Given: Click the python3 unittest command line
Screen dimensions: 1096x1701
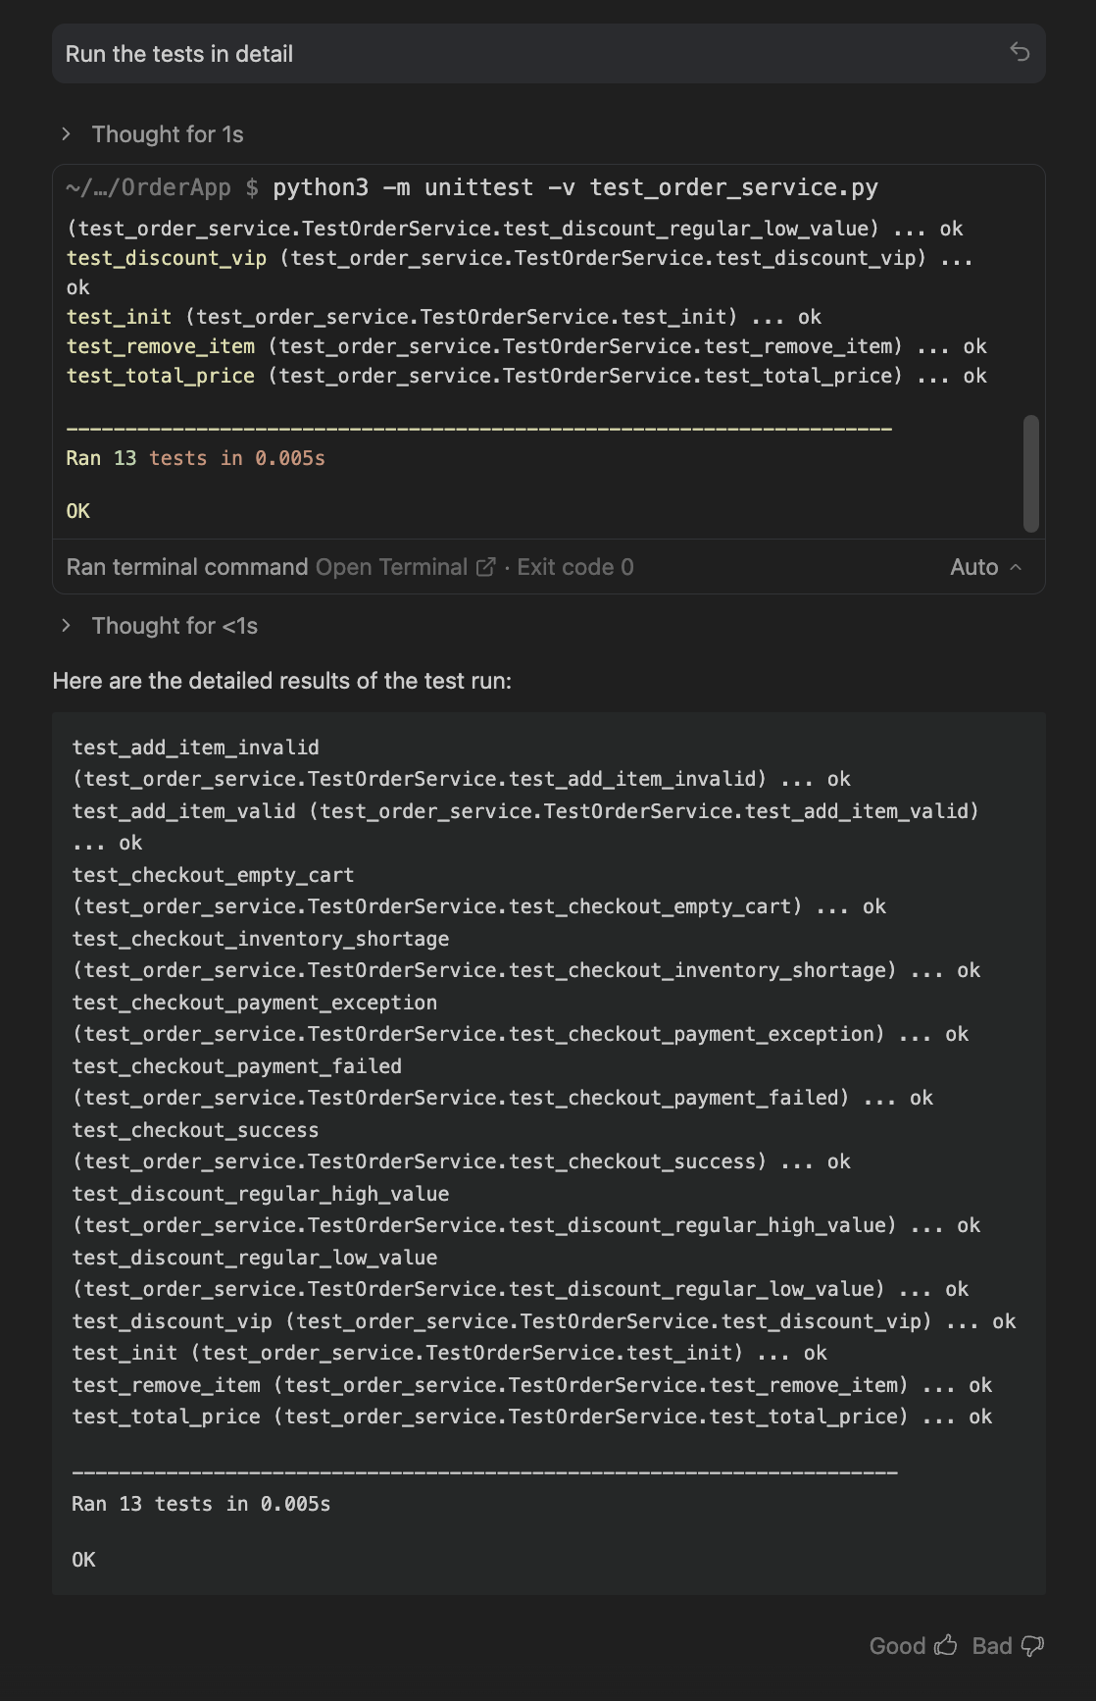Looking at the screenshot, I should pyautogui.click(x=574, y=187).
